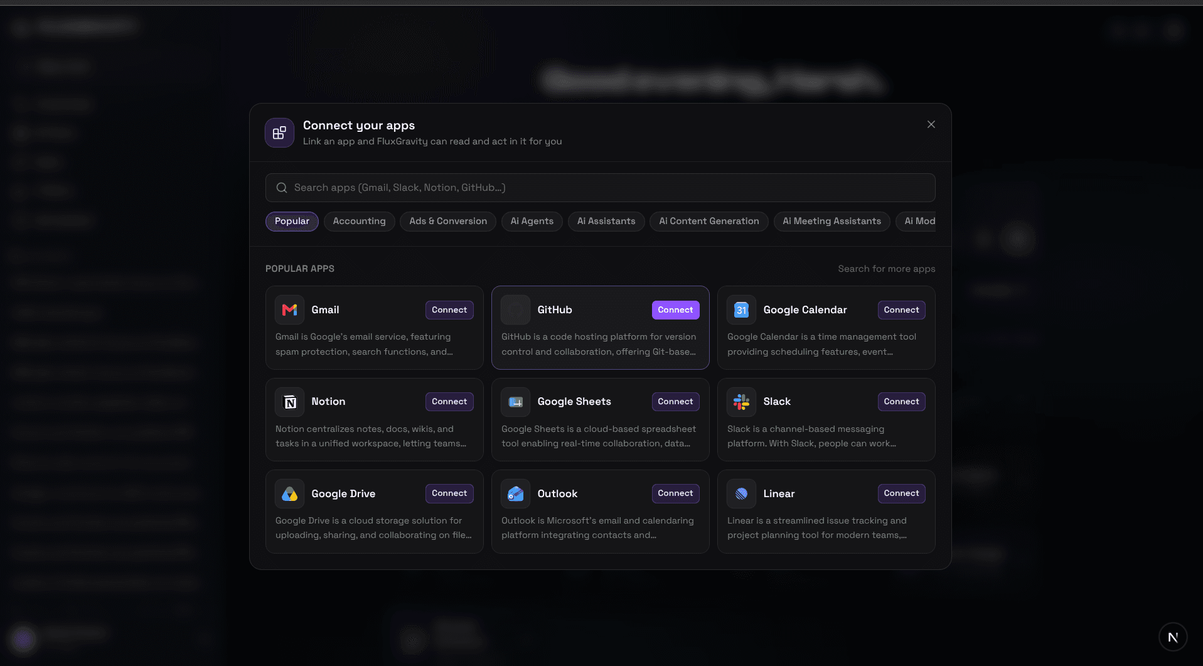Connect the Google Drive app

(x=449, y=493)
